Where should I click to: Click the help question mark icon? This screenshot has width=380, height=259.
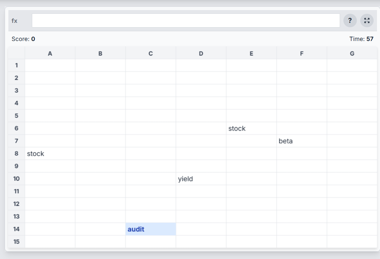[x=350, y=20]
